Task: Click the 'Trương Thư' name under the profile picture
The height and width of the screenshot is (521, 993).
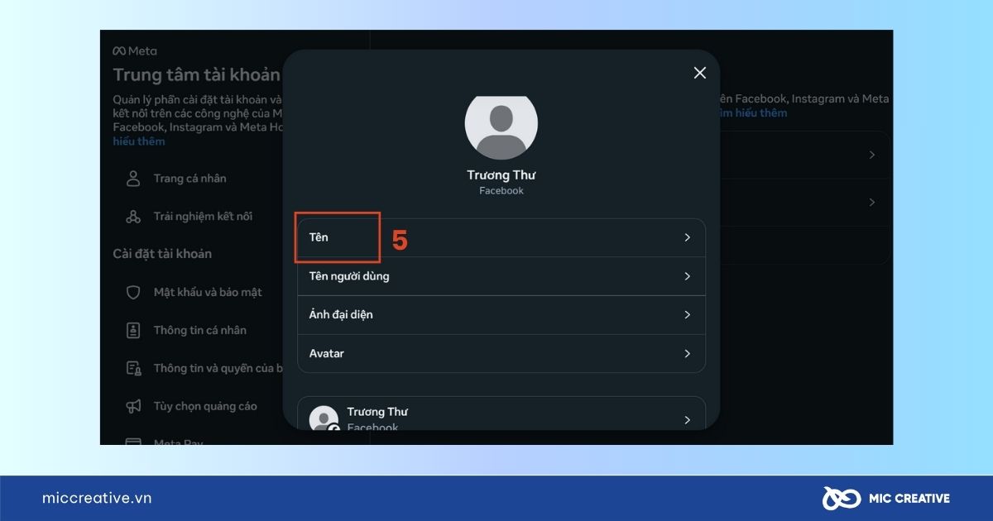Action: click(501, 175)
